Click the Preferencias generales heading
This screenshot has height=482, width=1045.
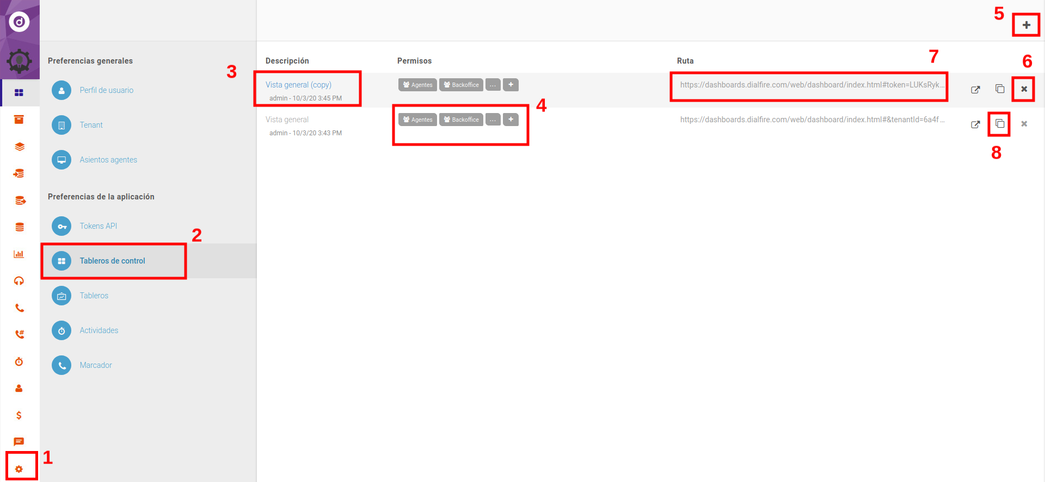(90, 61)
